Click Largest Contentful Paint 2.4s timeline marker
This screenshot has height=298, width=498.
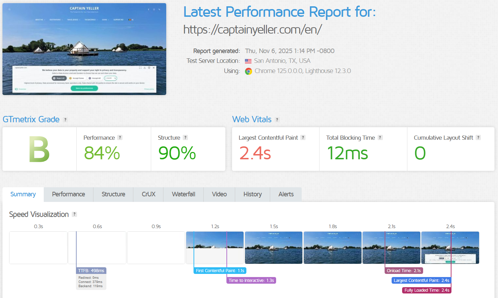click(421, 281)
